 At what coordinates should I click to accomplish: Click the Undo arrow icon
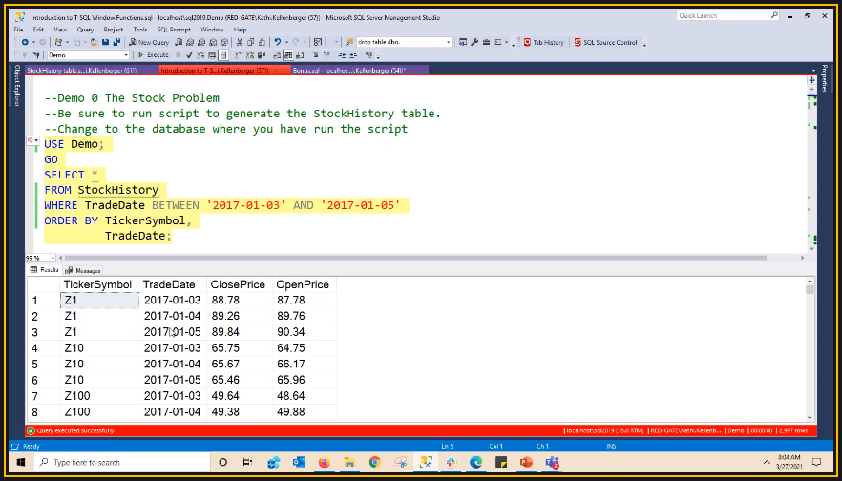277,42
